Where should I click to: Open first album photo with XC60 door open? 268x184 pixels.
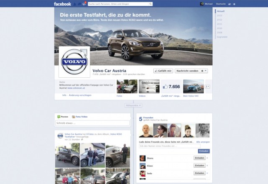67,155
